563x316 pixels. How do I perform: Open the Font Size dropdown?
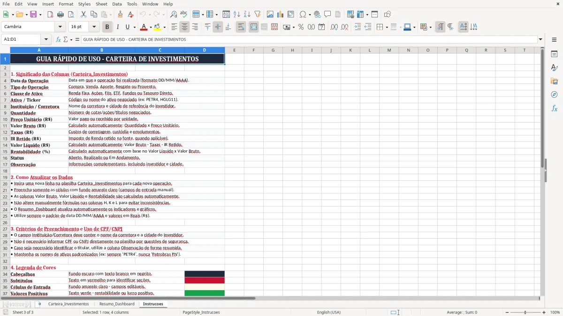[x=94, y=27]
